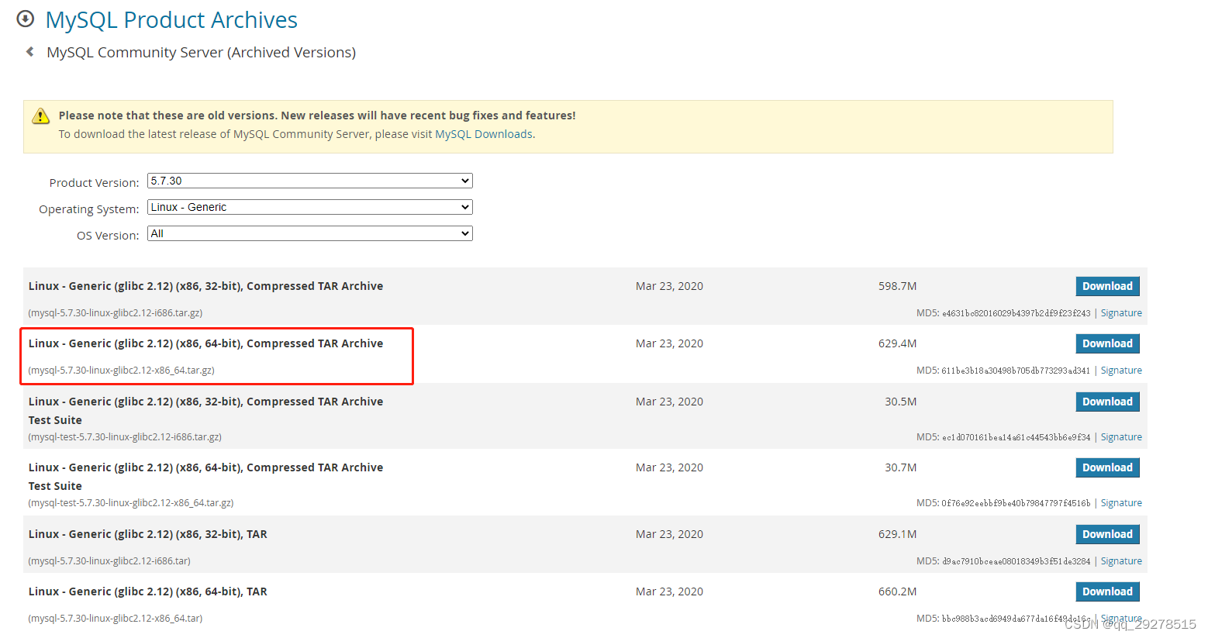The height and width of the screenshot is (638, 1208).
Task: Open the Operating System dropdown showing Linux - Generic
Action: pos(310,207)
